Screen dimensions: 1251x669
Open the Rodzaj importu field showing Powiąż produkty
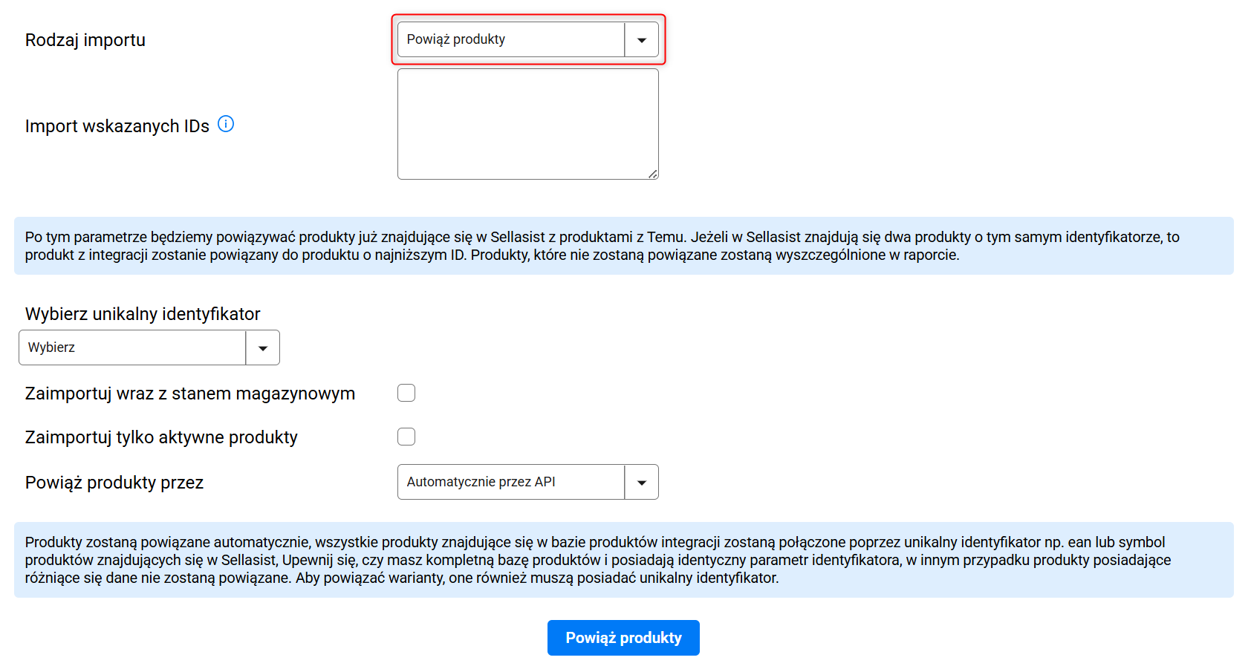tap(528, 39)
